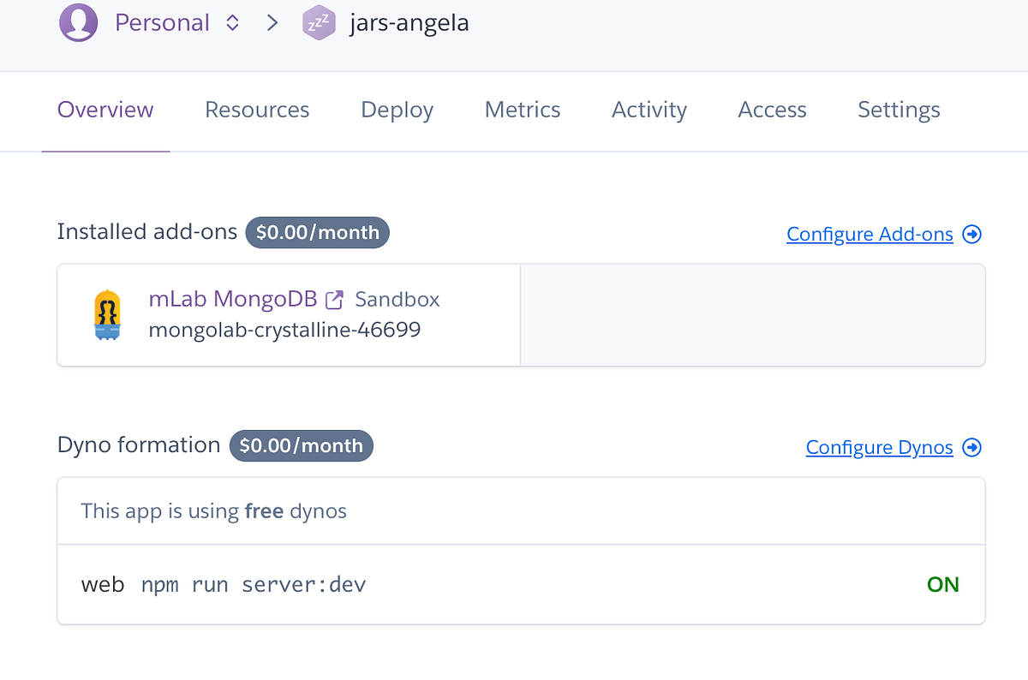The width and height of the screenshot is (1028, 680).
Task: Open the Personal team dropdown label
Action: pyautogui.click(x=162, y=23)
